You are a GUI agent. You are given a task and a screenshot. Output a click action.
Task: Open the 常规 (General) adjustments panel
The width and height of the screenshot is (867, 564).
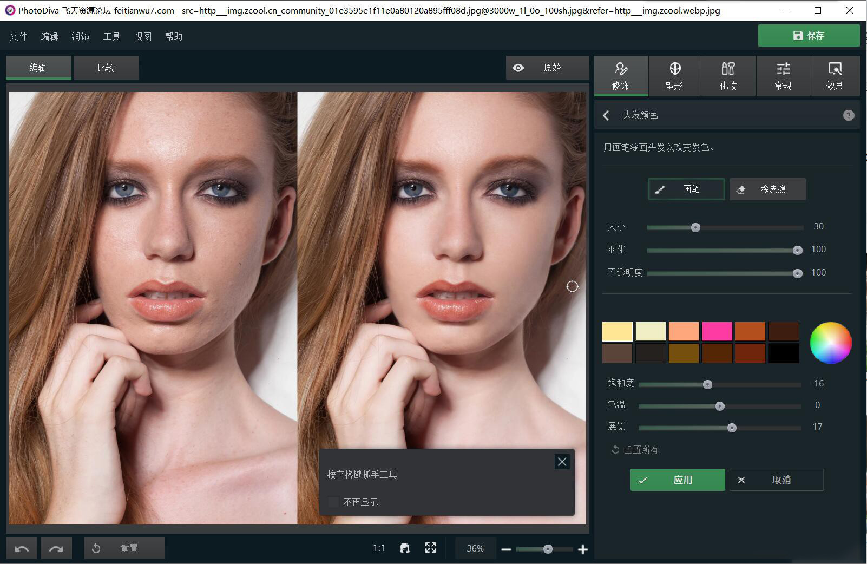[x=783, y=76]
